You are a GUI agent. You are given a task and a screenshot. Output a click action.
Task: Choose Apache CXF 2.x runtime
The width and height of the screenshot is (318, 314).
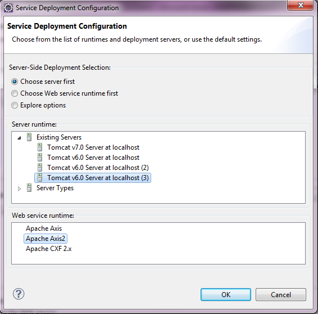pyautogui.click(x=49, y=249)
